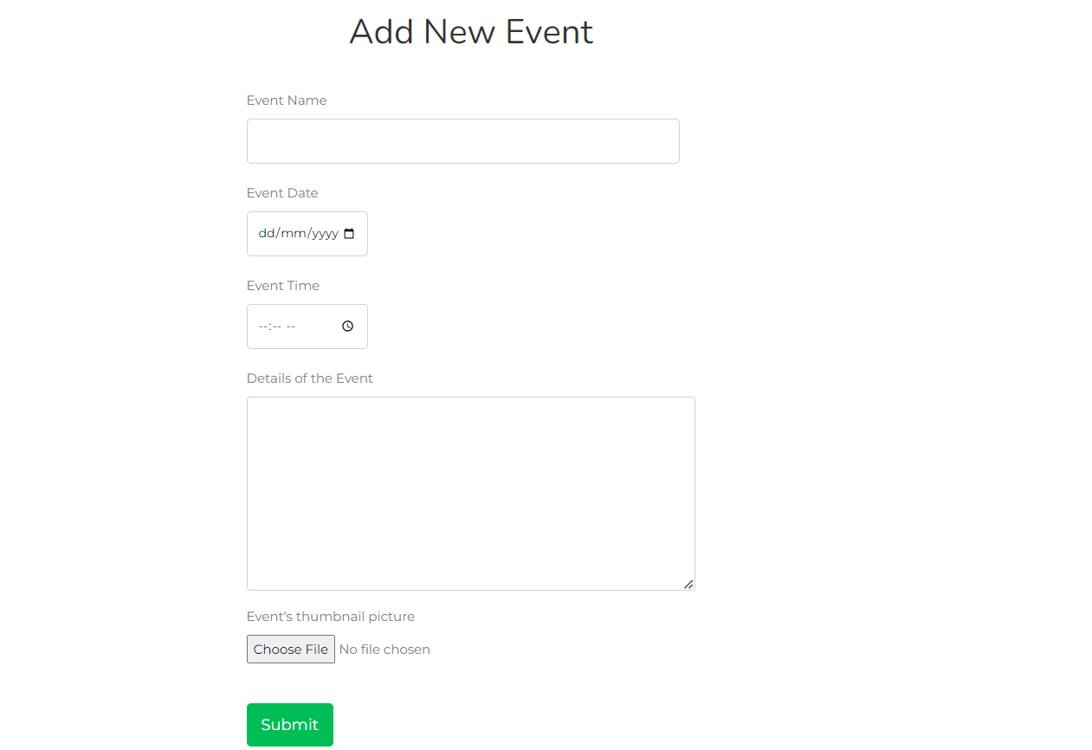Click the textarea resize handle
Screen dimensions: 1092x750
tap(689, 584)
